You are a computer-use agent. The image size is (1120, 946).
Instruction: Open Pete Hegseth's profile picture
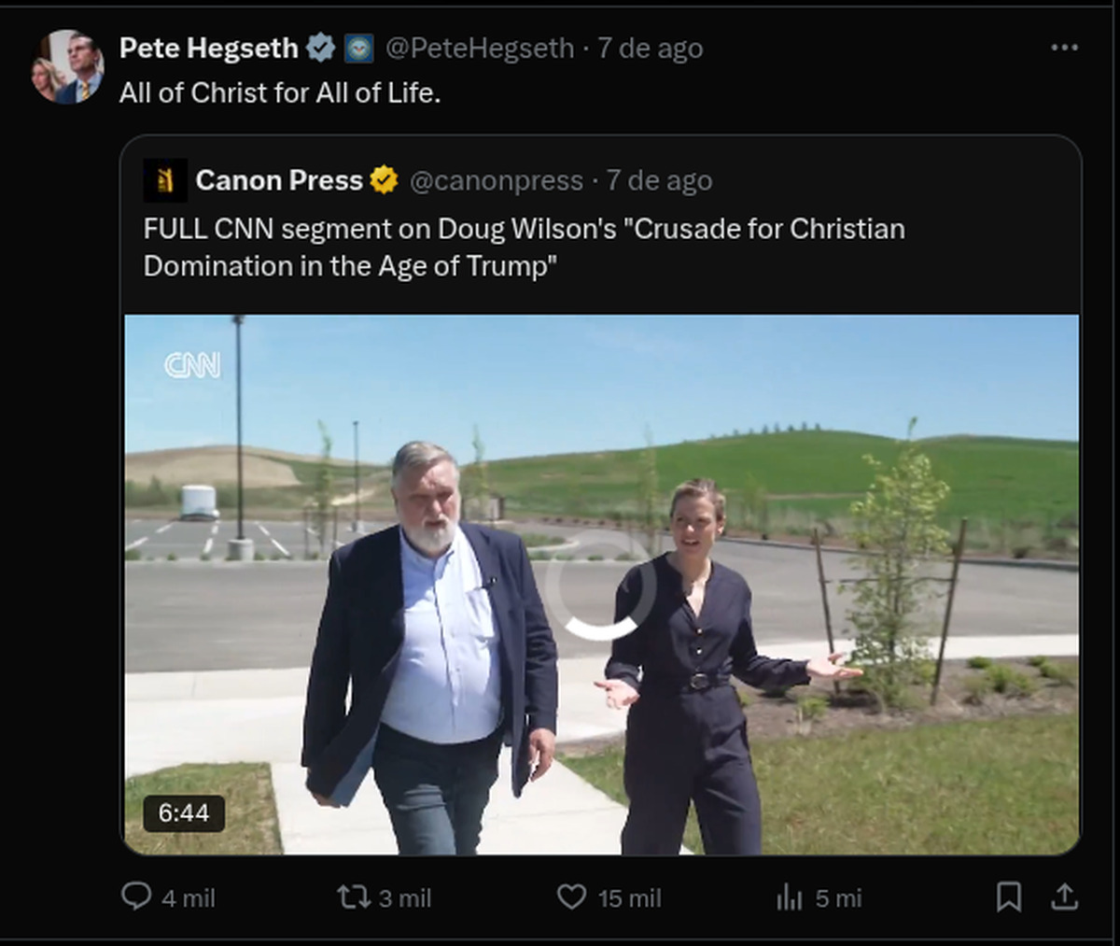(67, 67)
